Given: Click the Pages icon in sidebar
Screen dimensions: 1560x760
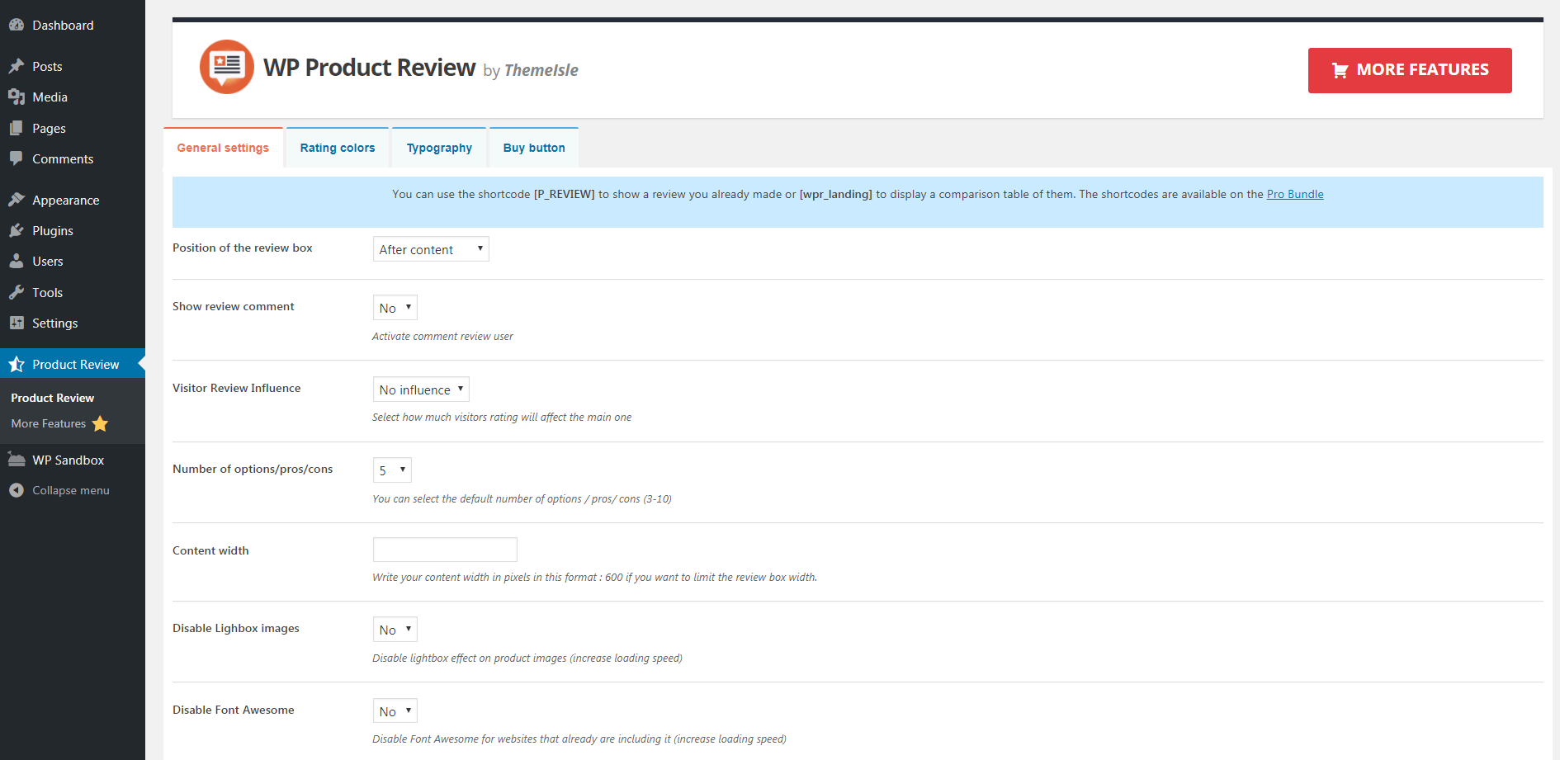Looking at the screenshot, I should 17,128.
